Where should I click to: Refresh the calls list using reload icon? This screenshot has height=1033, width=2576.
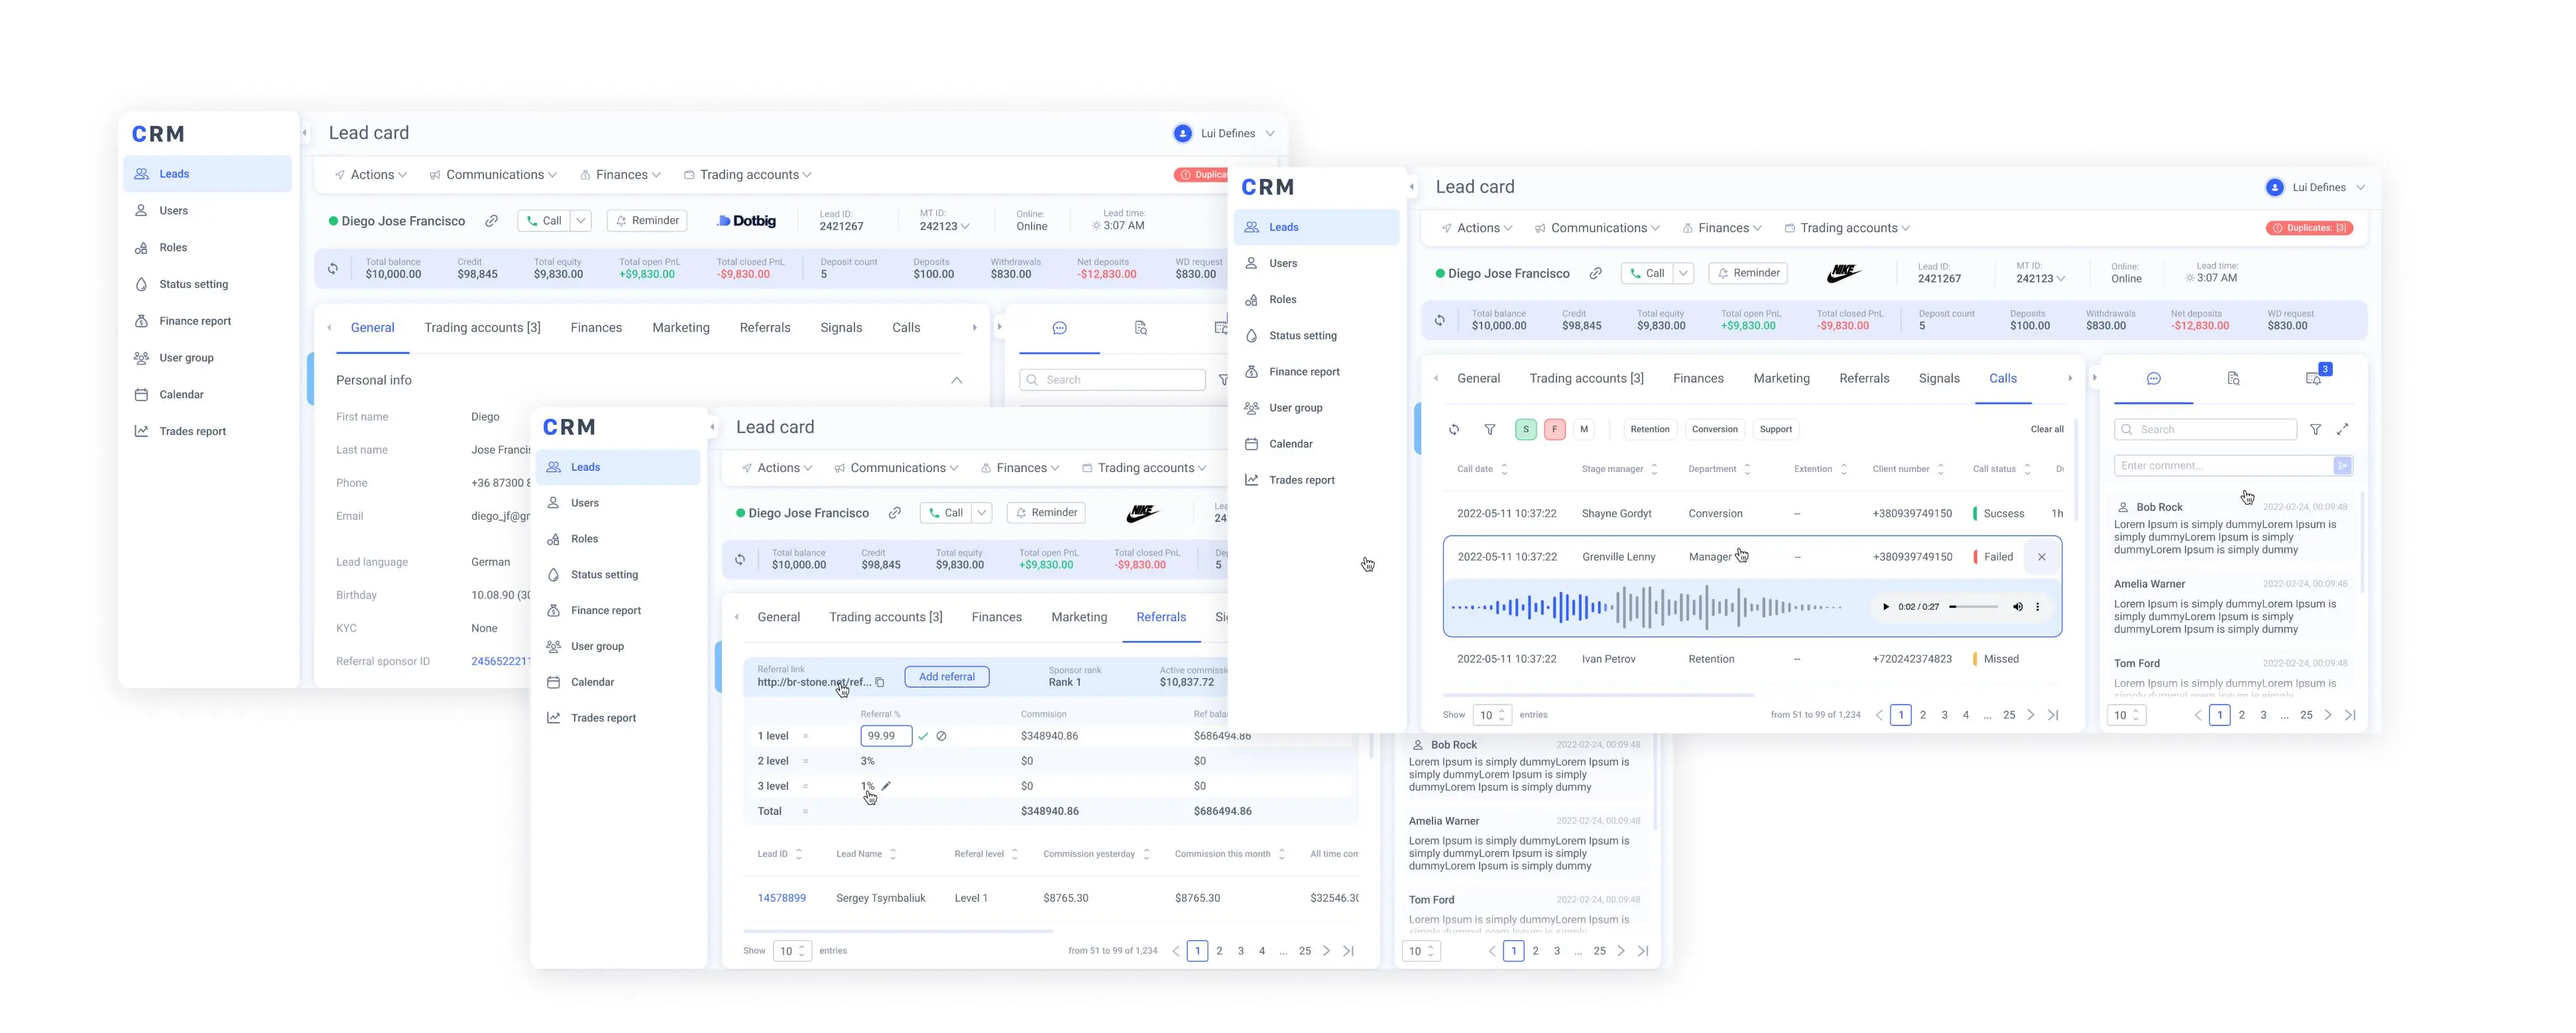1454,429
